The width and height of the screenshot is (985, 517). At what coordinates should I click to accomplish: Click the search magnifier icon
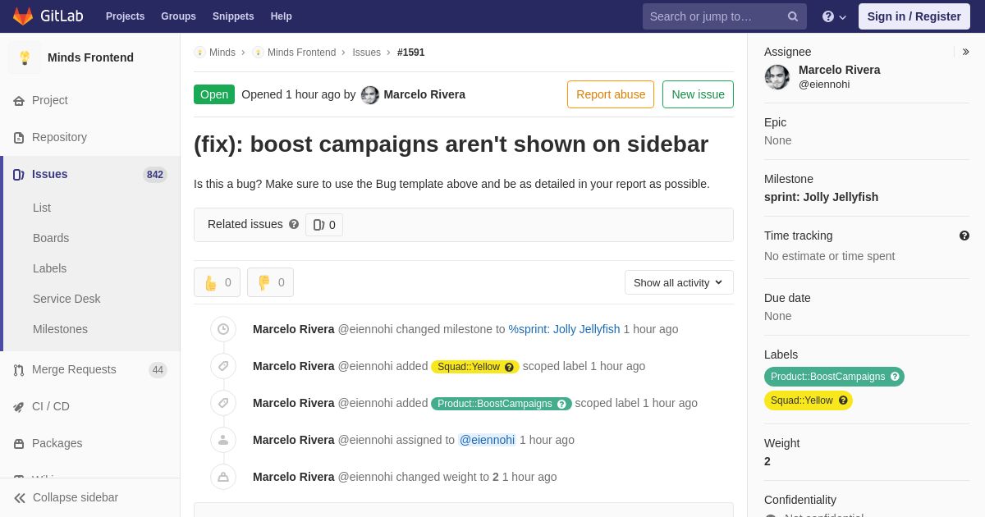(x=793, y=16)
